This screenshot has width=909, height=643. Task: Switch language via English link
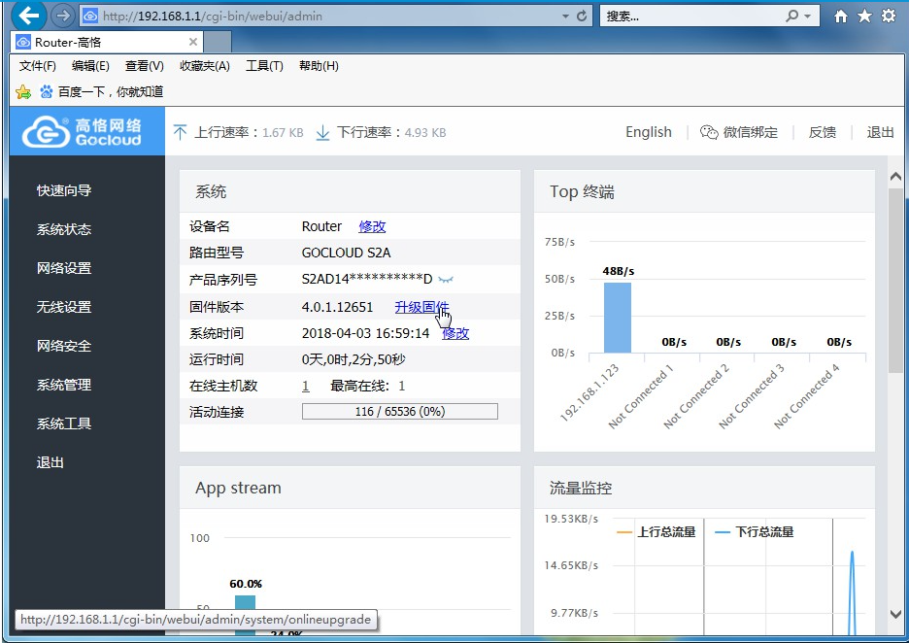tap(648, 132)
